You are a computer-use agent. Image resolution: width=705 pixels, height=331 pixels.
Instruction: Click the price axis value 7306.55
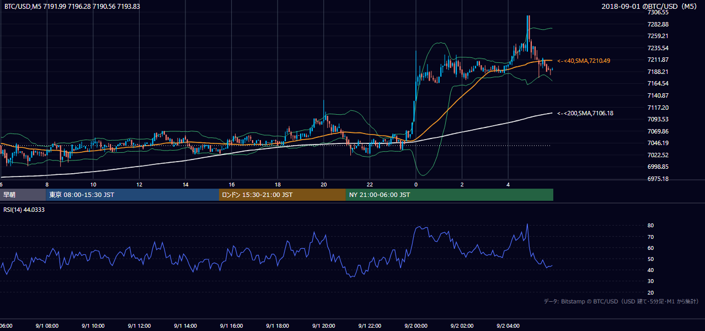pyautogui.click(x=659, y=12)
